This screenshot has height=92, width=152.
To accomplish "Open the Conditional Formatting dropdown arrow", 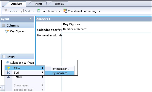I will pos(99,11).
